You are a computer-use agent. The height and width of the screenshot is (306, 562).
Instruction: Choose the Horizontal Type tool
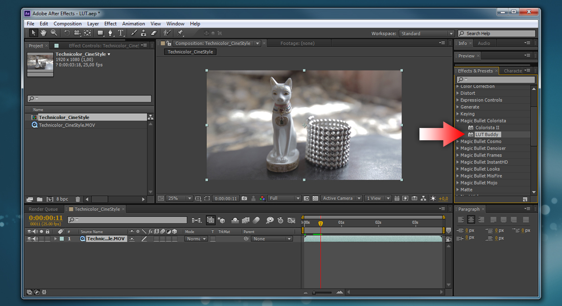tap(121, 33)
